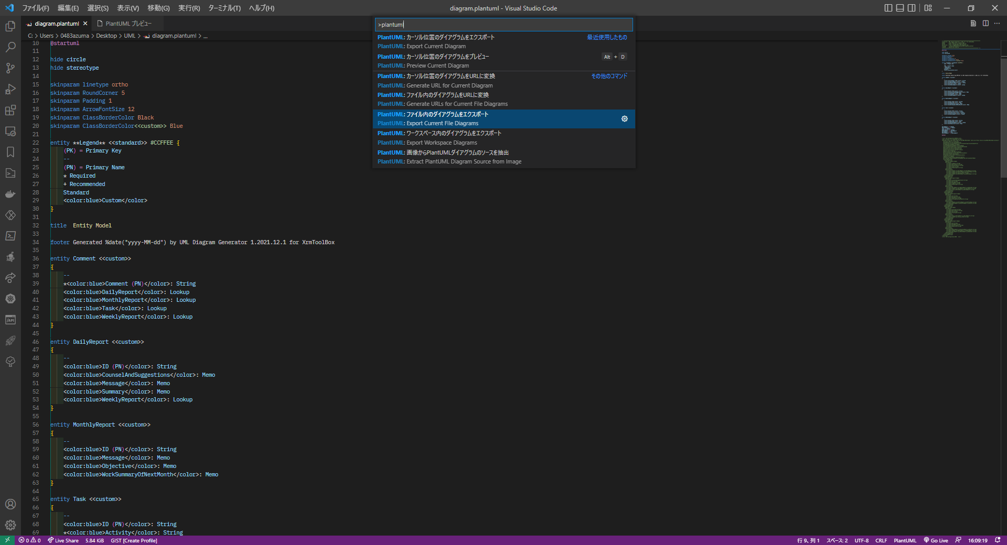Open the ファイル(F) menu
1007x545 pixels.
36,8
